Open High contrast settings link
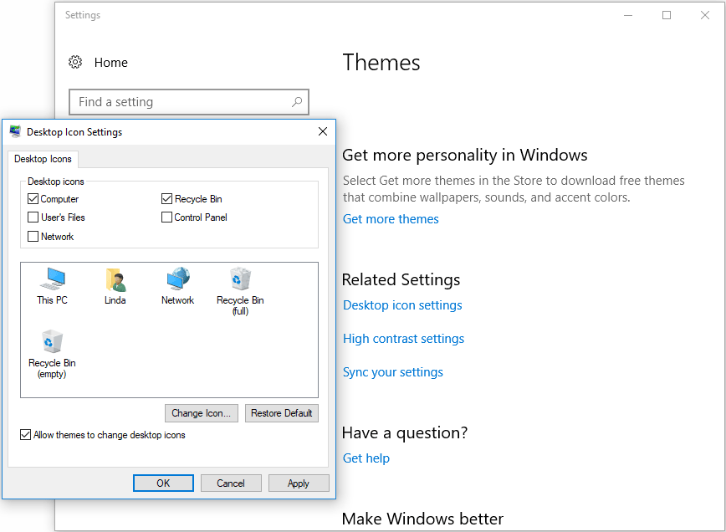Image resolution: width=726 pixels, height=532 pixels. coord(403,339)
